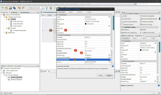Open the buttonGroup dropdown in dialog

pyautogui.click(x=109, y=55)
